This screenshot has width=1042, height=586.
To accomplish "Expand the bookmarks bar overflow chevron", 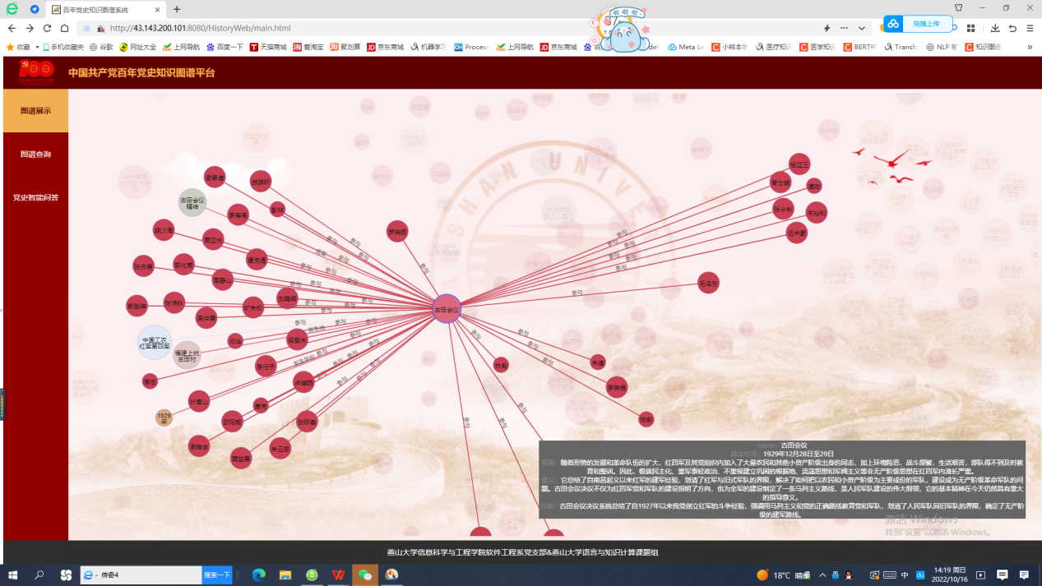I will coord(1029,47).
